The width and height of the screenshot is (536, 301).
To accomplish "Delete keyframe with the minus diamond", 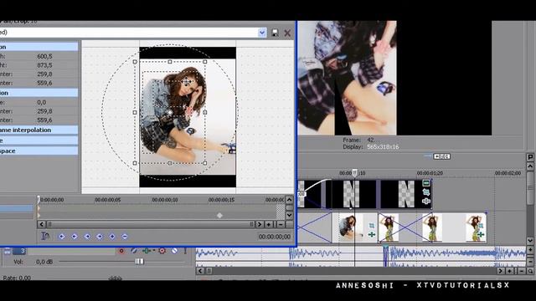I will tap(125, 236).
